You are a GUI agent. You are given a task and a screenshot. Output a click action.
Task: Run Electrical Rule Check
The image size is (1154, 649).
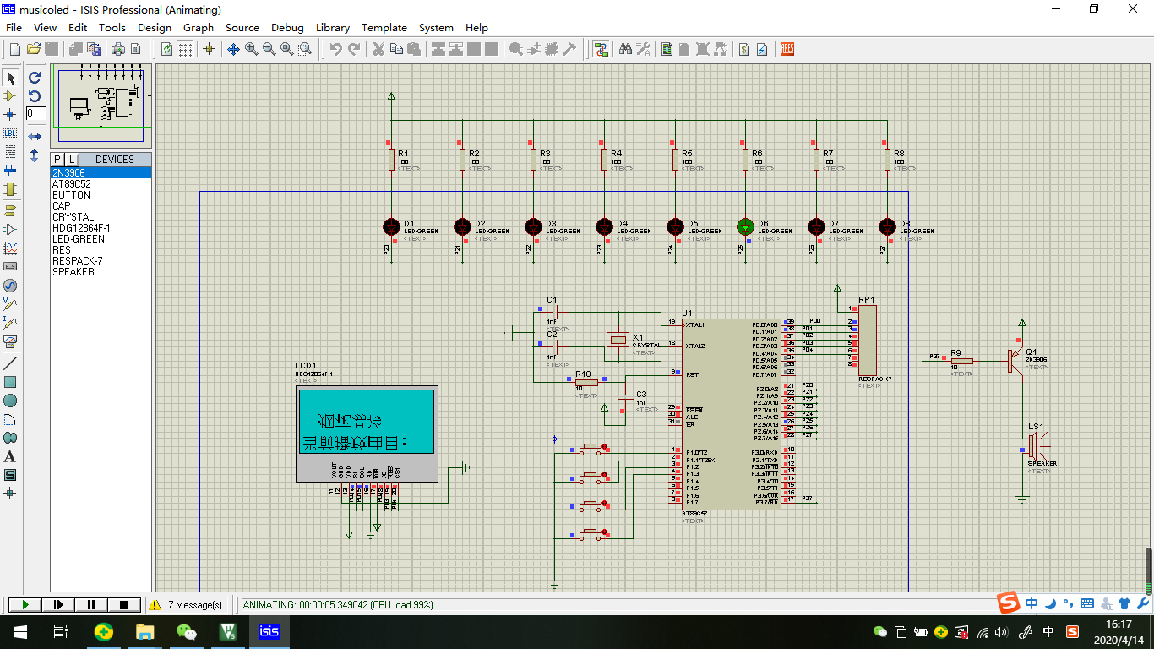[x=762, y=49]
